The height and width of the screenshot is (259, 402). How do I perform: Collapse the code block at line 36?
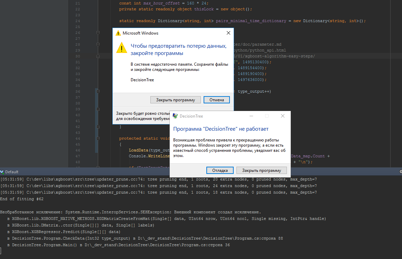pos(98,91)
